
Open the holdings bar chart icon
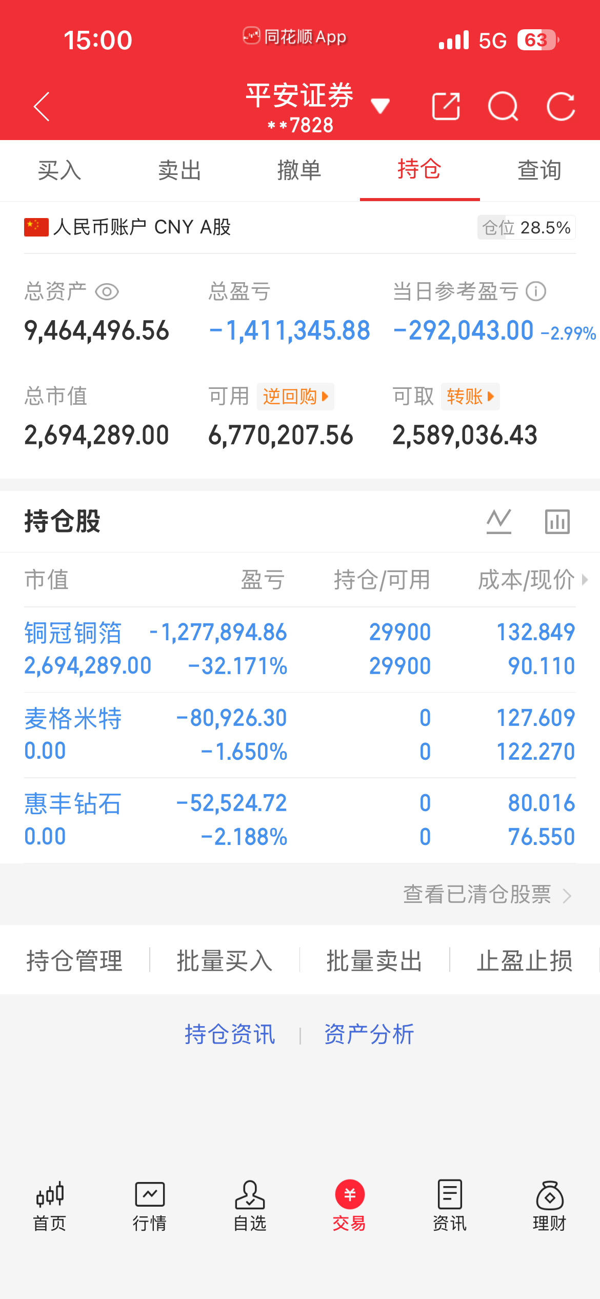557,521
